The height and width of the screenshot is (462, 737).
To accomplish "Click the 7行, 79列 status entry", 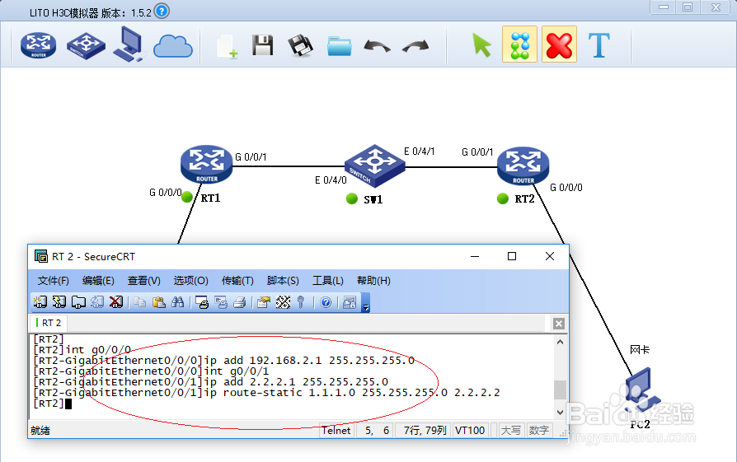I will click(425, 430).
